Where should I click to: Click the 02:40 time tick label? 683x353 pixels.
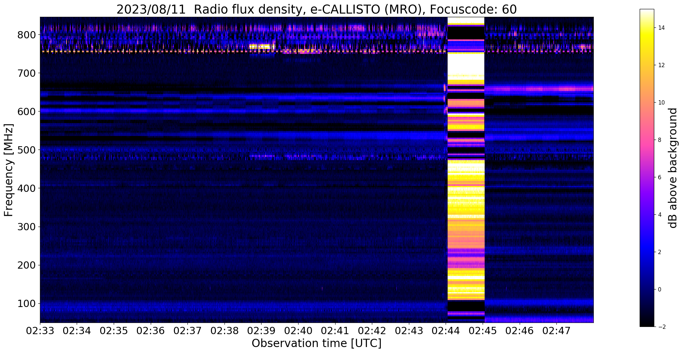(x=299, y=331)
